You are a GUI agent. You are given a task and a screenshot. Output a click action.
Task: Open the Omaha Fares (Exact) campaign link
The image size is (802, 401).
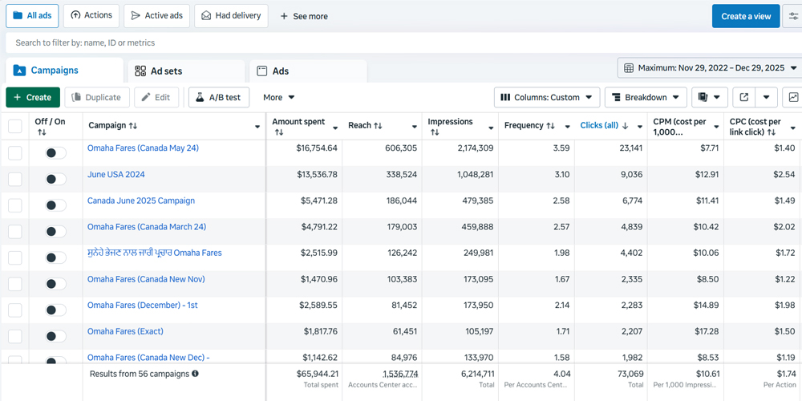(x=125, y=331)
